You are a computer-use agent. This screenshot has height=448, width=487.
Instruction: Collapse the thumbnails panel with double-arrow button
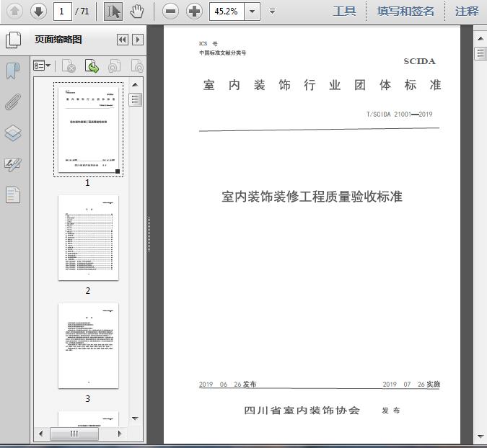click(x=123, y=40)
